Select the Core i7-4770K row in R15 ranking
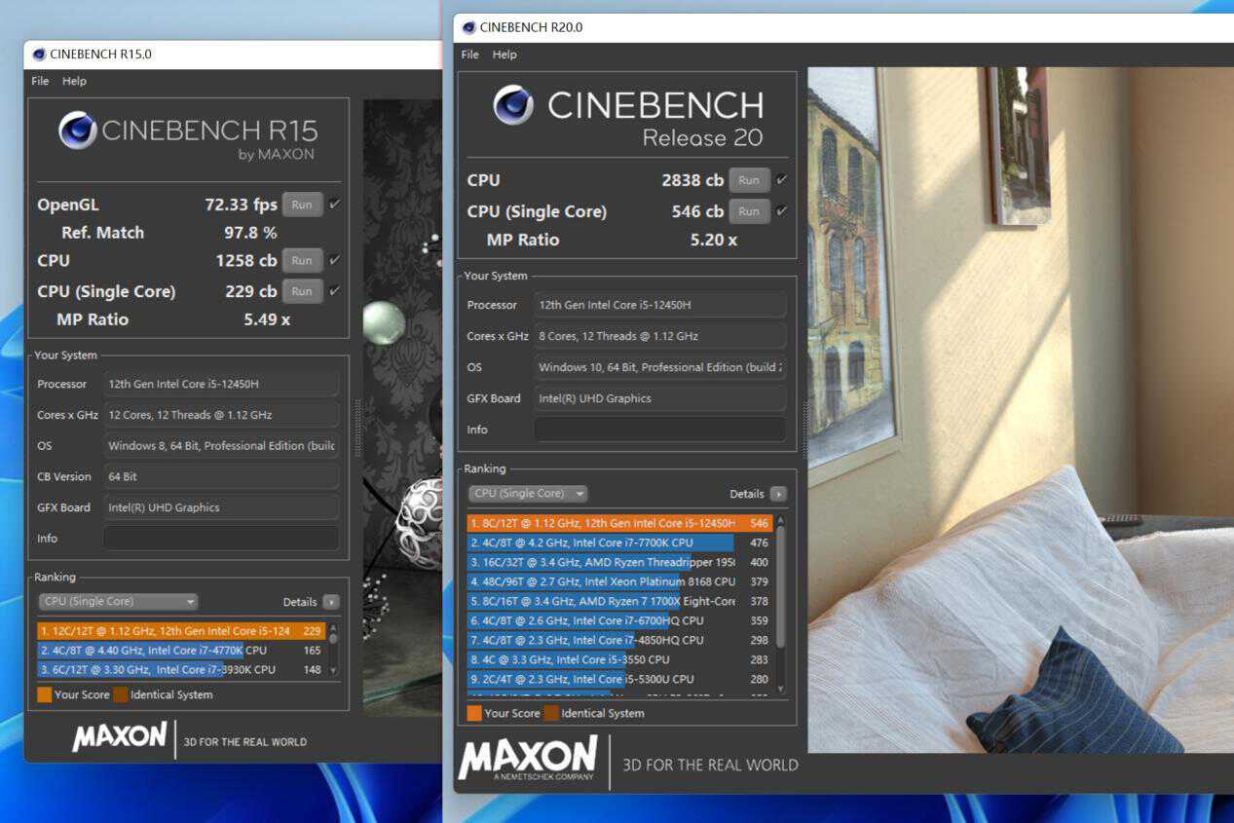 tap(181, 651)
